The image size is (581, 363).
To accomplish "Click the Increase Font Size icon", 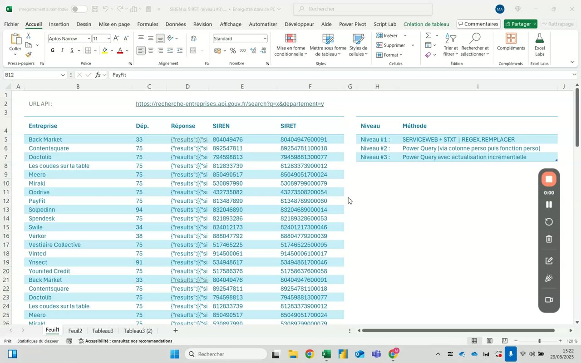I will (117, 39).
